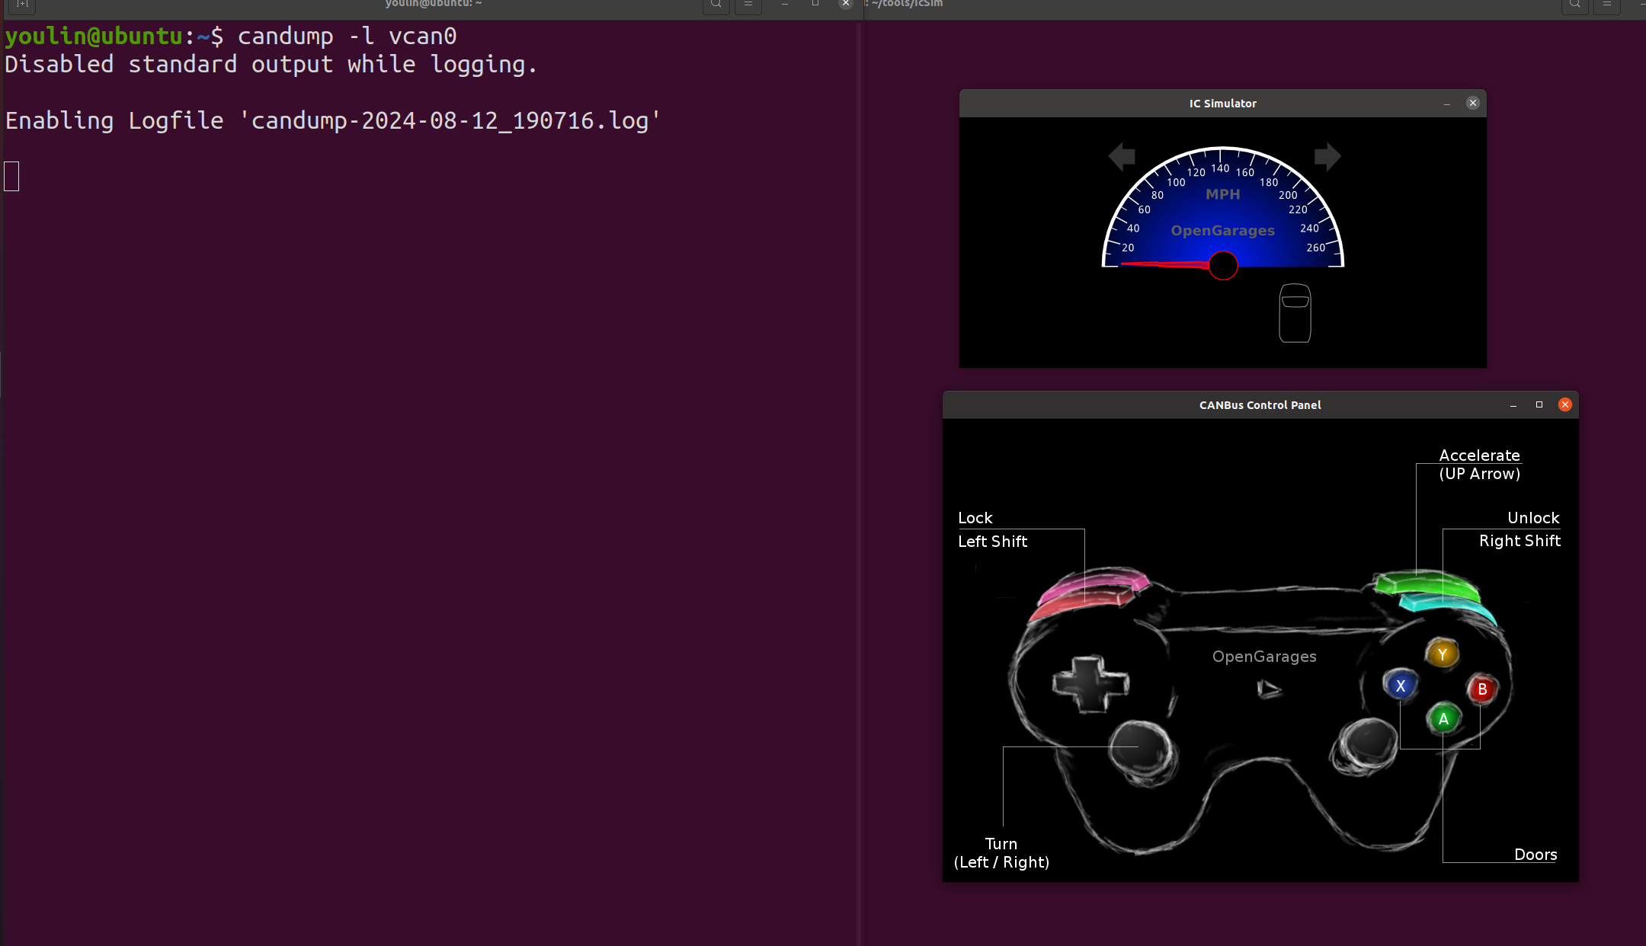Click the left turn signal arrow in IC Simulator
Screen dimensions: 1646x946
click(1122, 157)
